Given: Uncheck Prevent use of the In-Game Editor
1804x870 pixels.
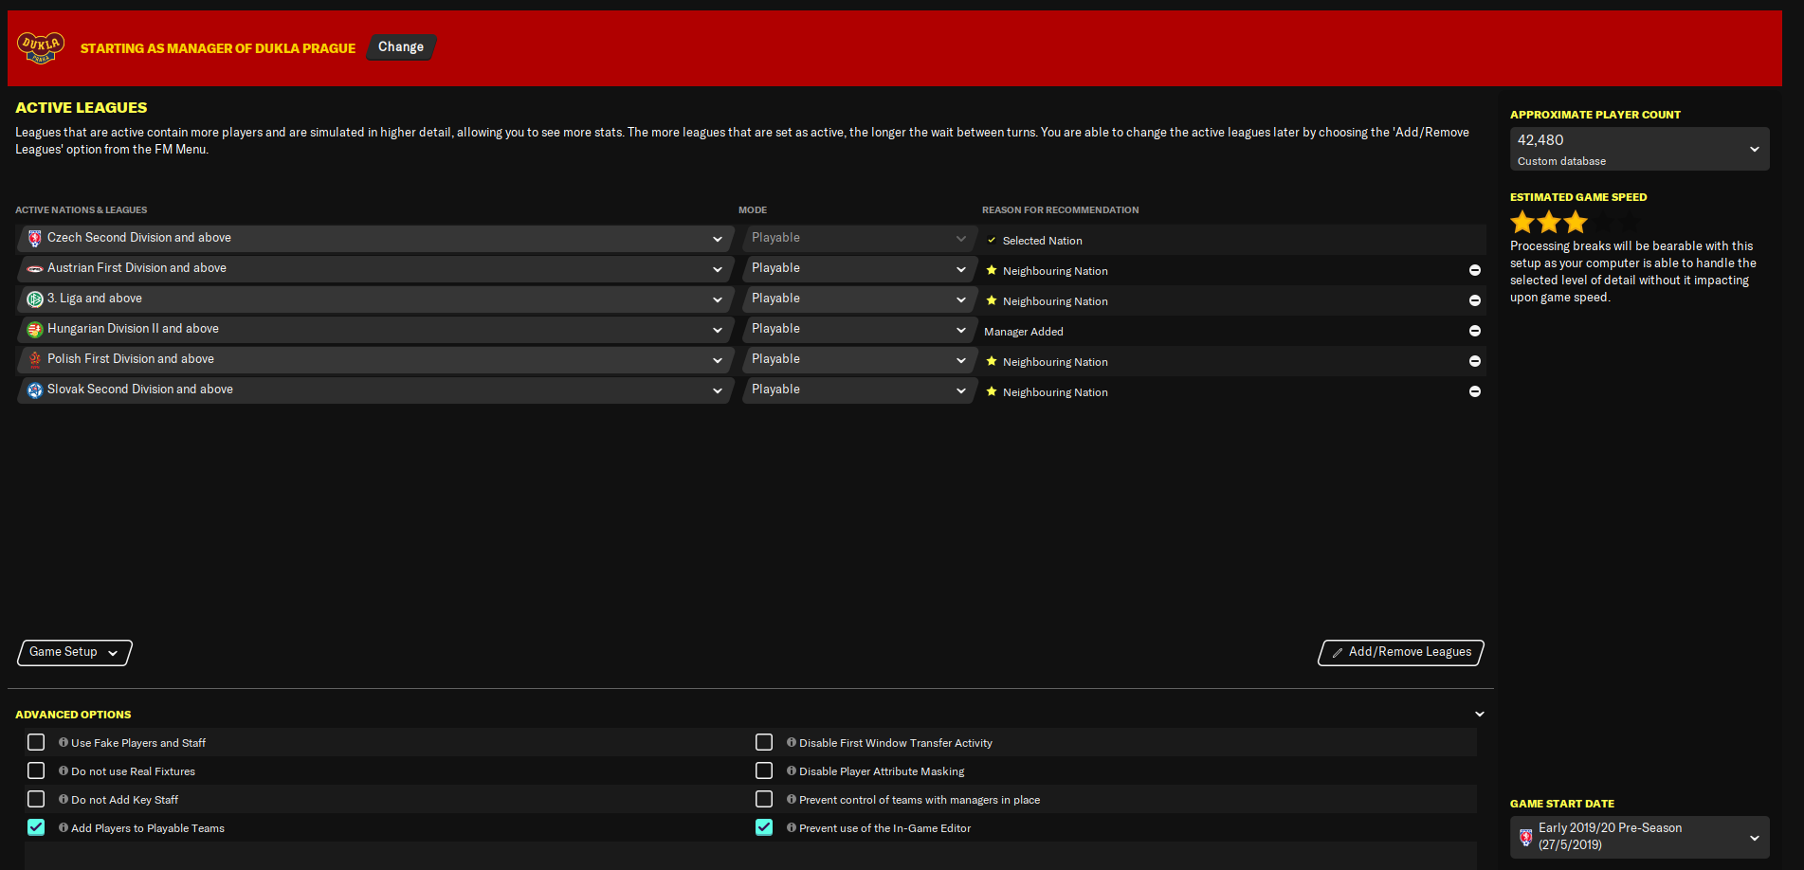Looking at the screenshot, I should point(764,827).
